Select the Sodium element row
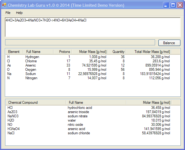 (x=31, y=74)
